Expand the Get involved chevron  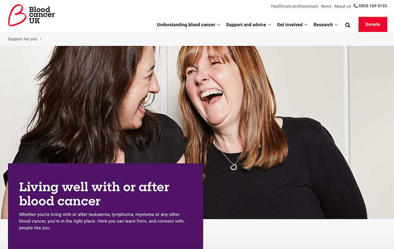[x=306, y=25]
